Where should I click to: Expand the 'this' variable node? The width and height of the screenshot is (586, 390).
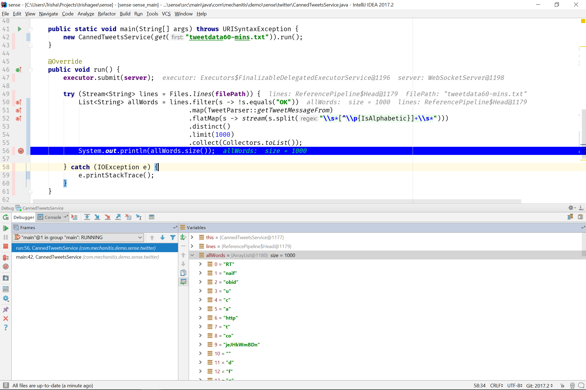pyautogui.click(x=192, y=237)
